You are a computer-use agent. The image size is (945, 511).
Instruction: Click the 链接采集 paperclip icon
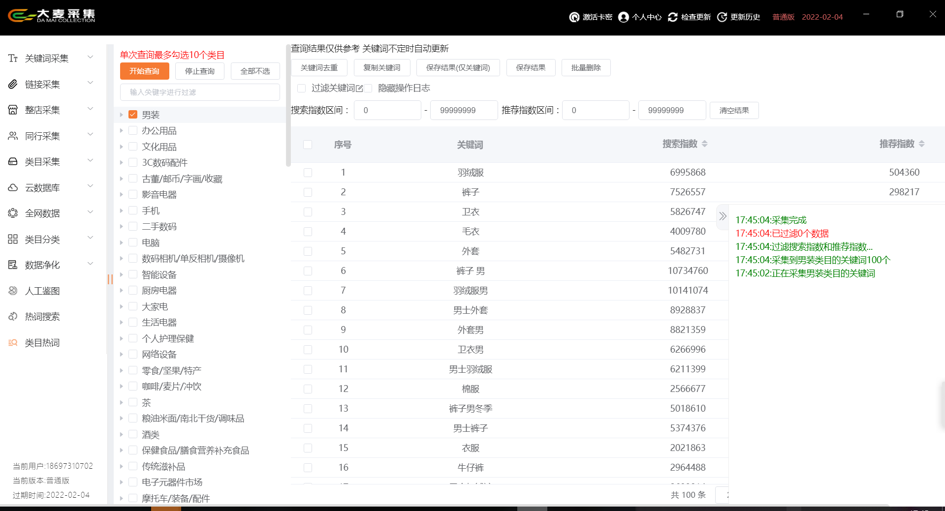[13, 85]
